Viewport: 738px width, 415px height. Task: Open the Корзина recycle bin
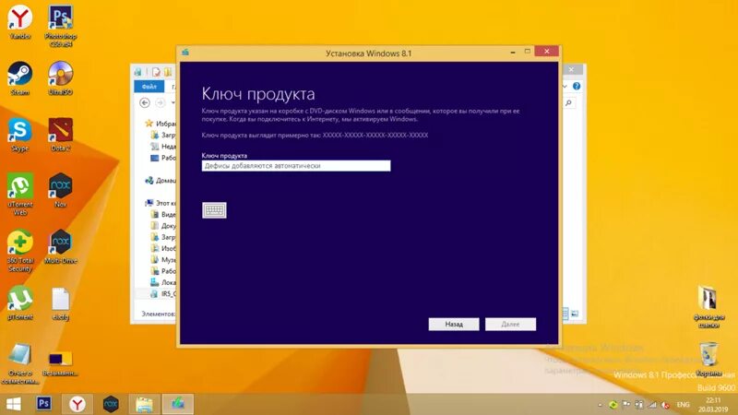point(708,360)
